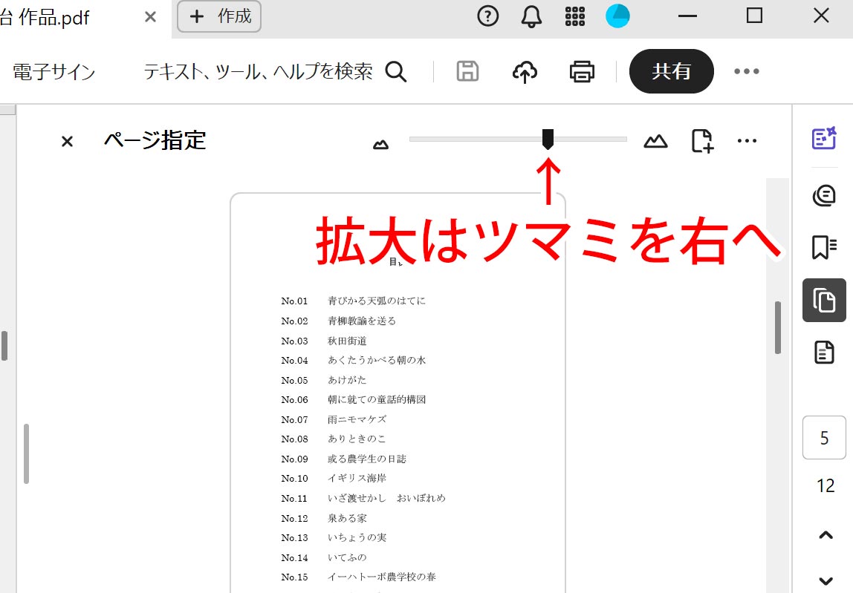
Task: Click the thumbnail zoom slider handle
Action: (x=548, y=139)
